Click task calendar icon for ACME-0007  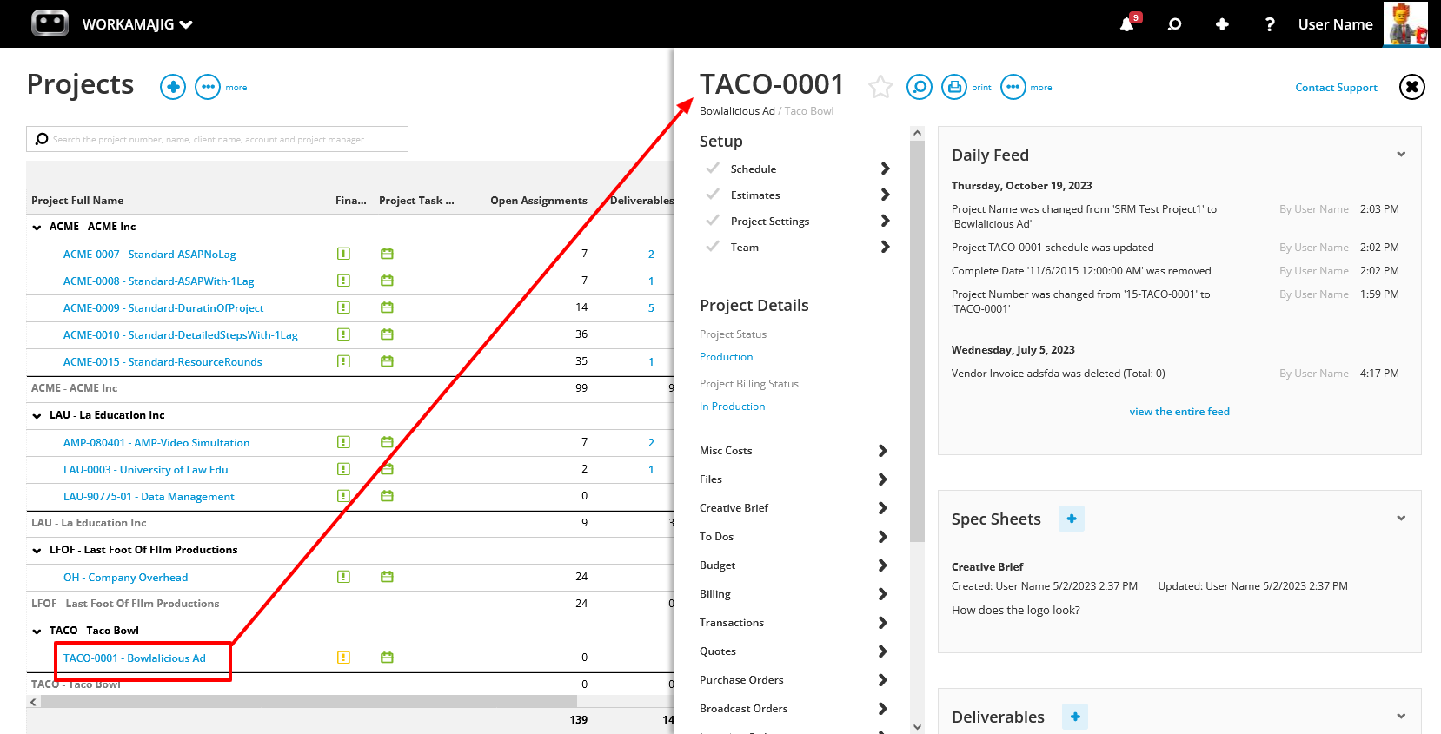click(x=387, y=254)
